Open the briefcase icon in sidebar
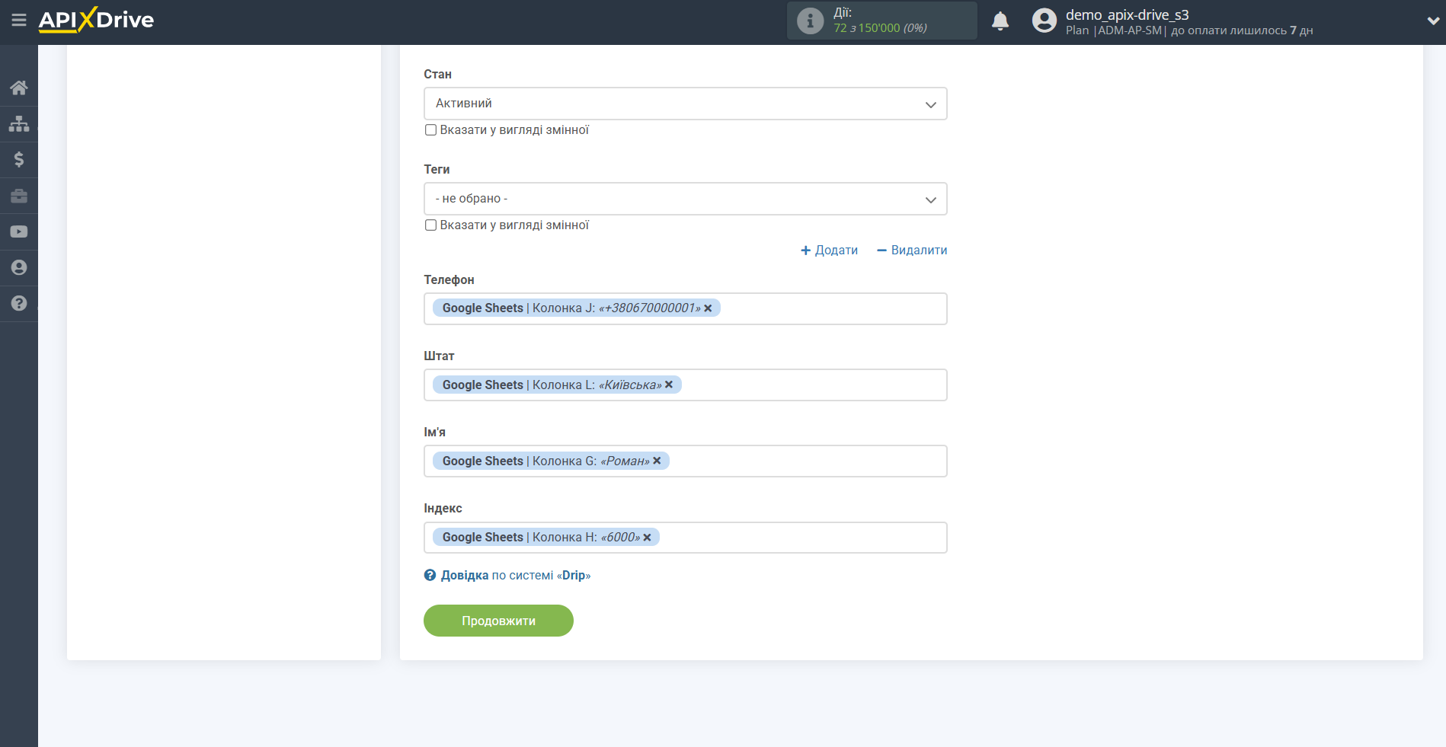The image size is (1446, 747). coord(19,196)
